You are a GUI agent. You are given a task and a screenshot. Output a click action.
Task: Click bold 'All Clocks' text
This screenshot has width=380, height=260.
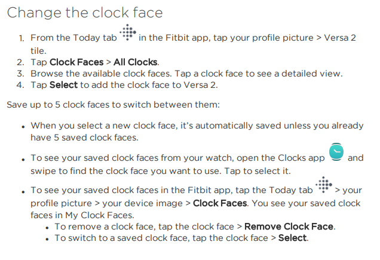click(136, 62)
